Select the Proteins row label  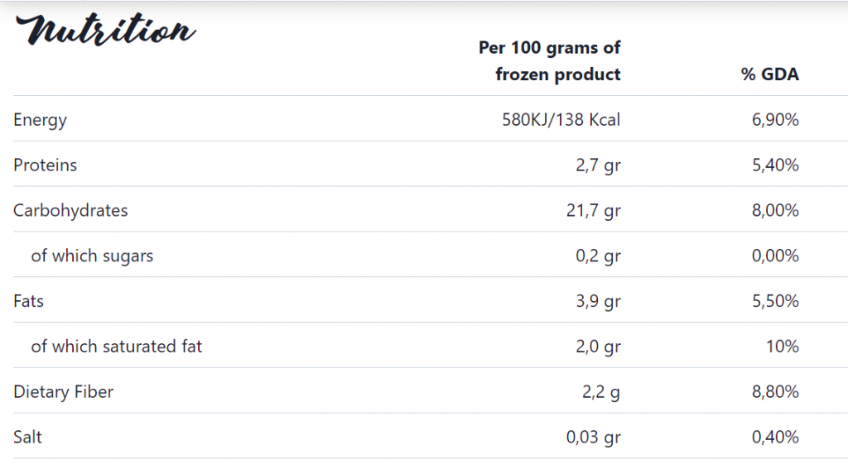(x=45, y=165)
